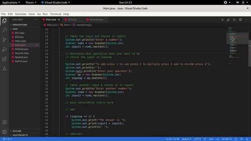Open the File menu
This screenshot has height=141, width=251.
click(x=4, y=14)
